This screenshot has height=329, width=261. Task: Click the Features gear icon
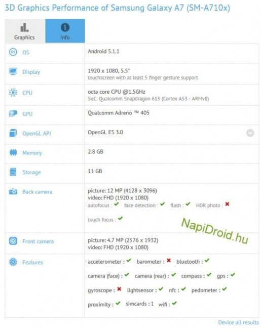tap(13, 262)
